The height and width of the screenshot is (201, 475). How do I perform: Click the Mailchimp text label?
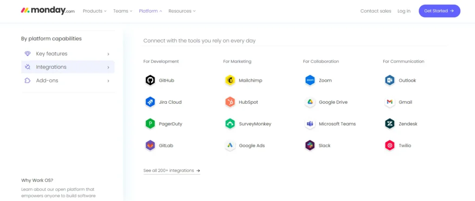click(x=250, y=81)
